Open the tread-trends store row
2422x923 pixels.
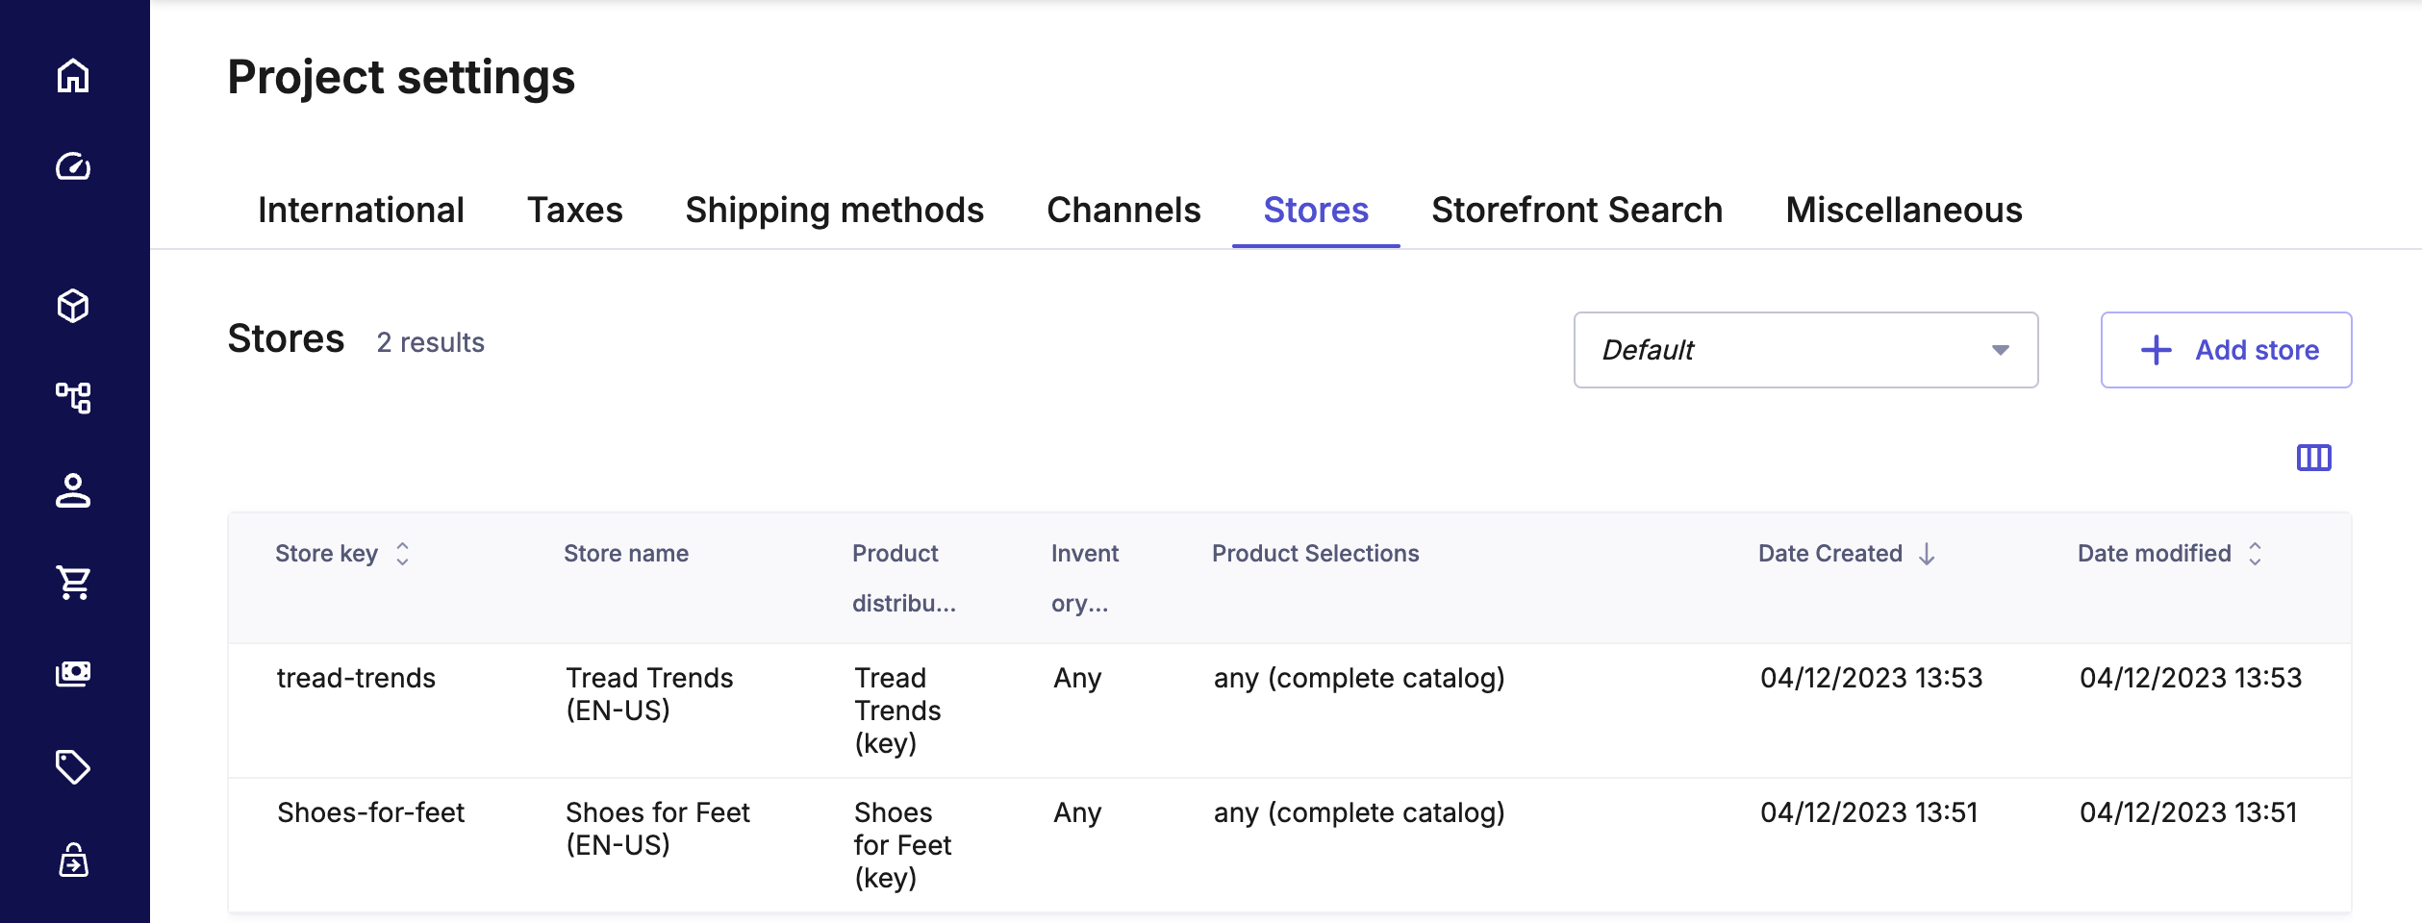(x=356, y=679)
